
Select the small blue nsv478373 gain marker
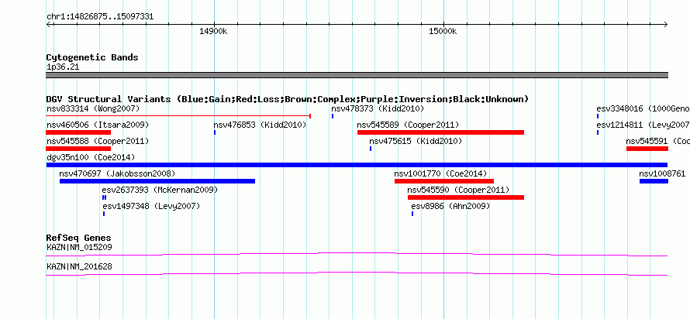[x=333, y=116]
